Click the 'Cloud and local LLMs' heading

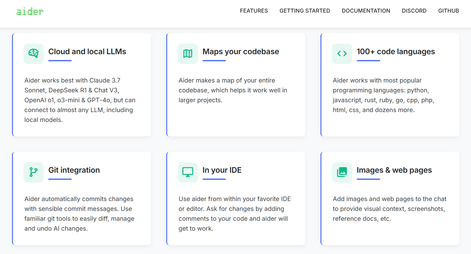pyautogui.click(x=87, y=52)
